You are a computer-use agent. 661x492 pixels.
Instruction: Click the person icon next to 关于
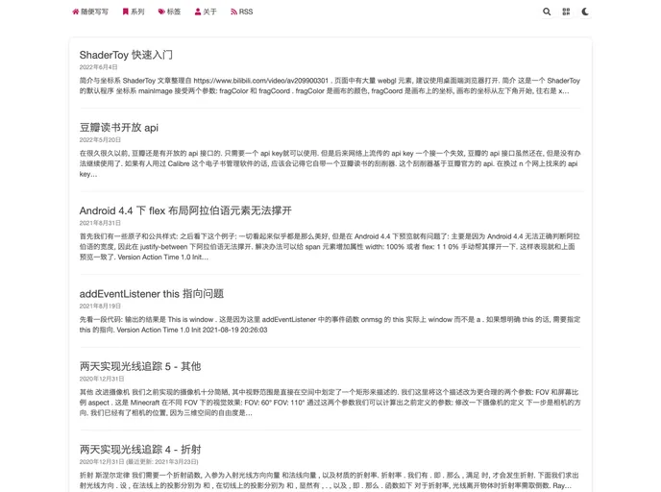[x=198, y=12]
